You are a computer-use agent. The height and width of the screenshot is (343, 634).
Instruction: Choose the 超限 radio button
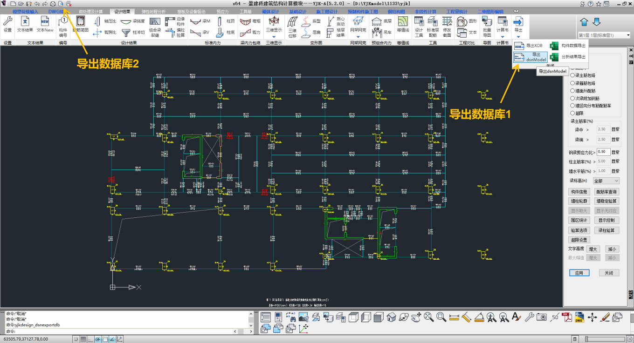click(572, 113)
